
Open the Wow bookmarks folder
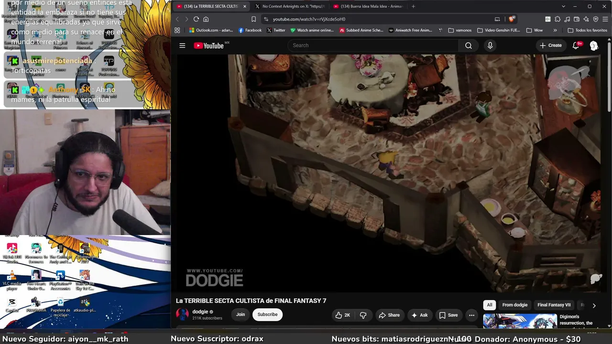point(535,30)
